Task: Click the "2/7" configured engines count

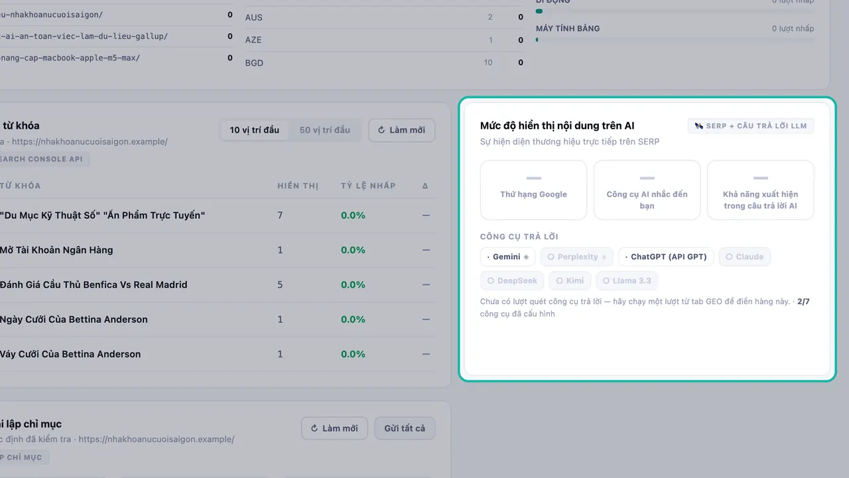Action: [x=803, y=302]
